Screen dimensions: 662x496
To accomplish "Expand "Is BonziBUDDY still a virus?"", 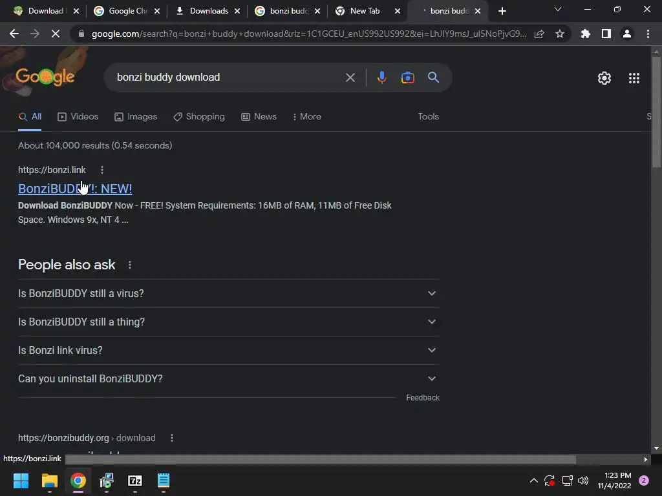I will pyautogui.click(x=228, y=294).
